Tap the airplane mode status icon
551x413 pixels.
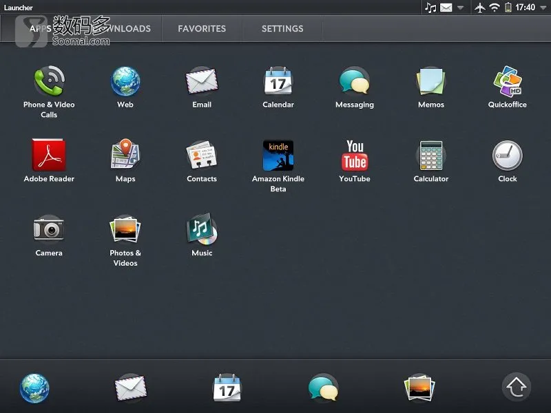pos(479,8)
